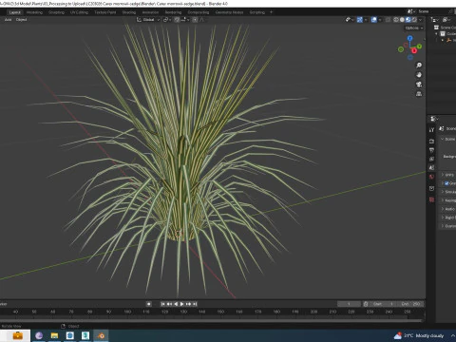Toggle camera view icon in viewport
The height and width of the screenshot is (342, 456).
(419, 85)
